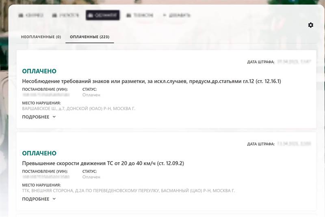Click the Оплачен status in second fine
Image resolution: width=325 pixels, height=217 pixels.
coord(91,177)
